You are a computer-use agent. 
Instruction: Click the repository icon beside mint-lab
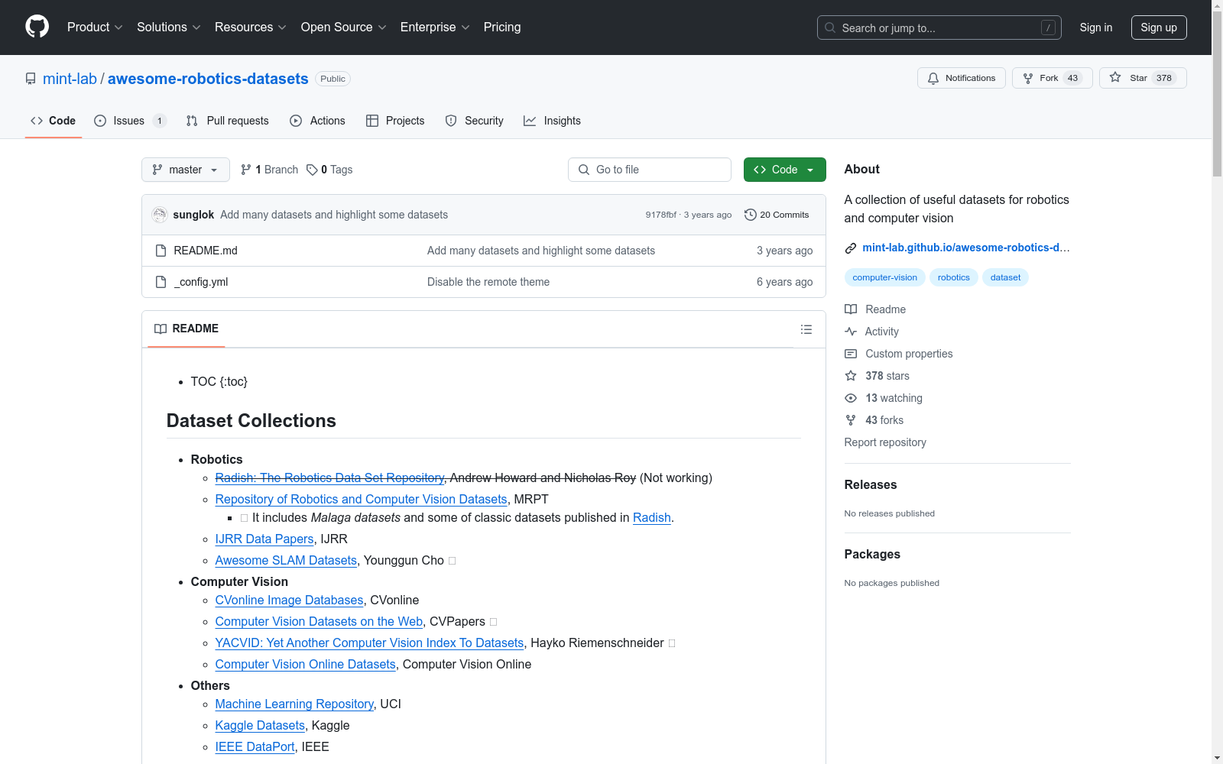pos(31,79)
